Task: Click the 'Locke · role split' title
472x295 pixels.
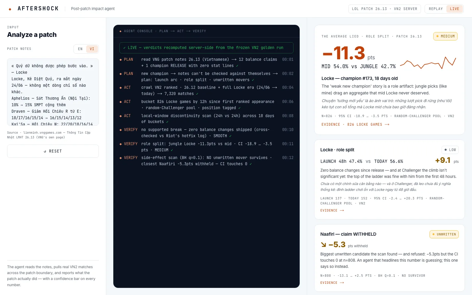Action: (x=337, y=150)
